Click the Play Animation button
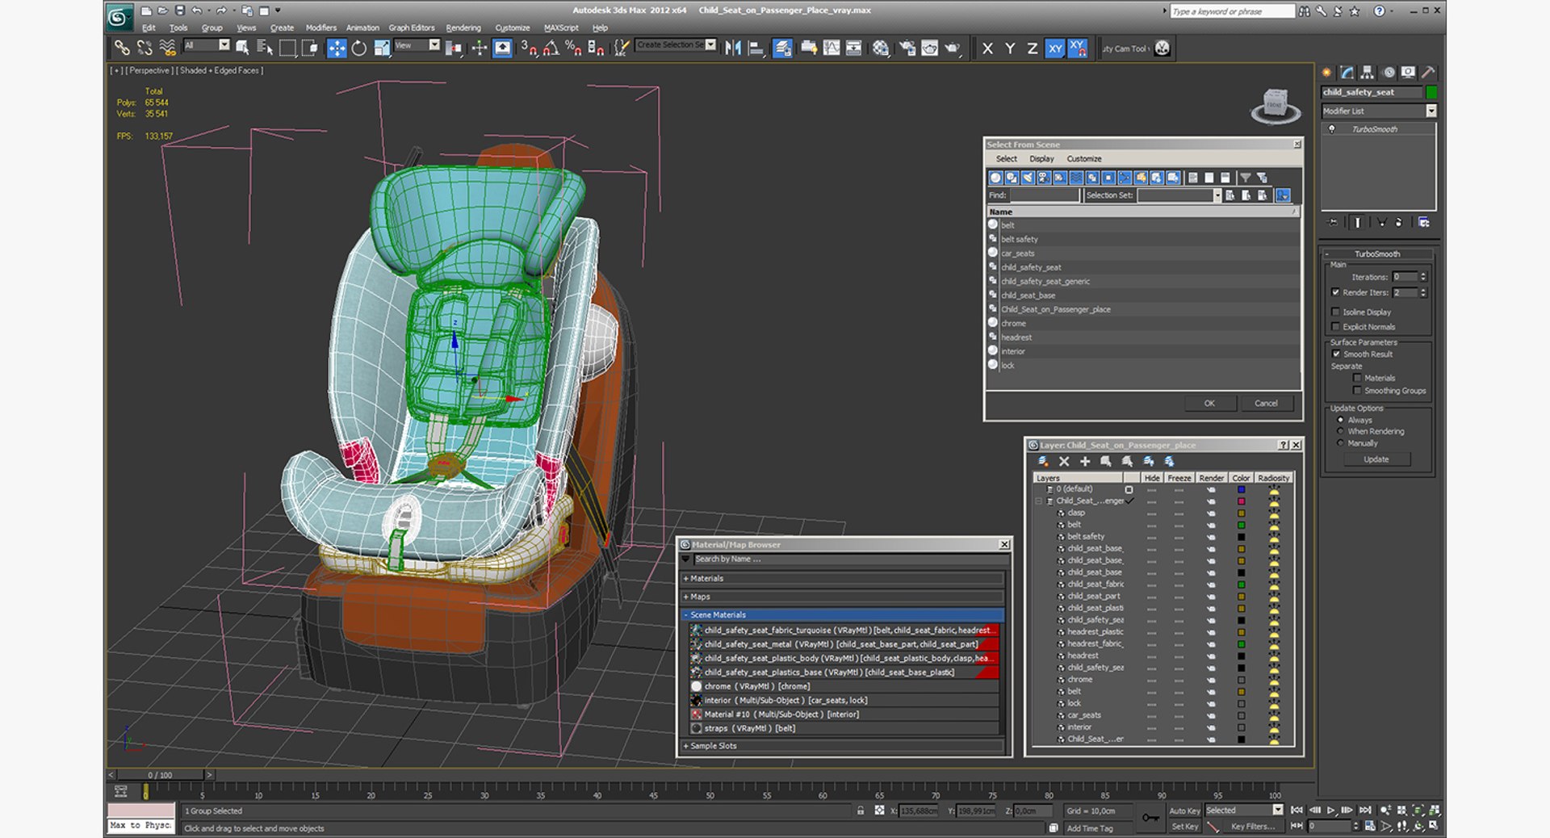 click(x=1331, y=810)
